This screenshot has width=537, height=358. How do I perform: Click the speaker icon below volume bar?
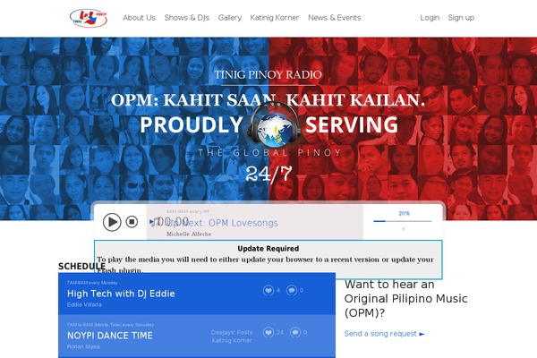(x=403, y=229)
